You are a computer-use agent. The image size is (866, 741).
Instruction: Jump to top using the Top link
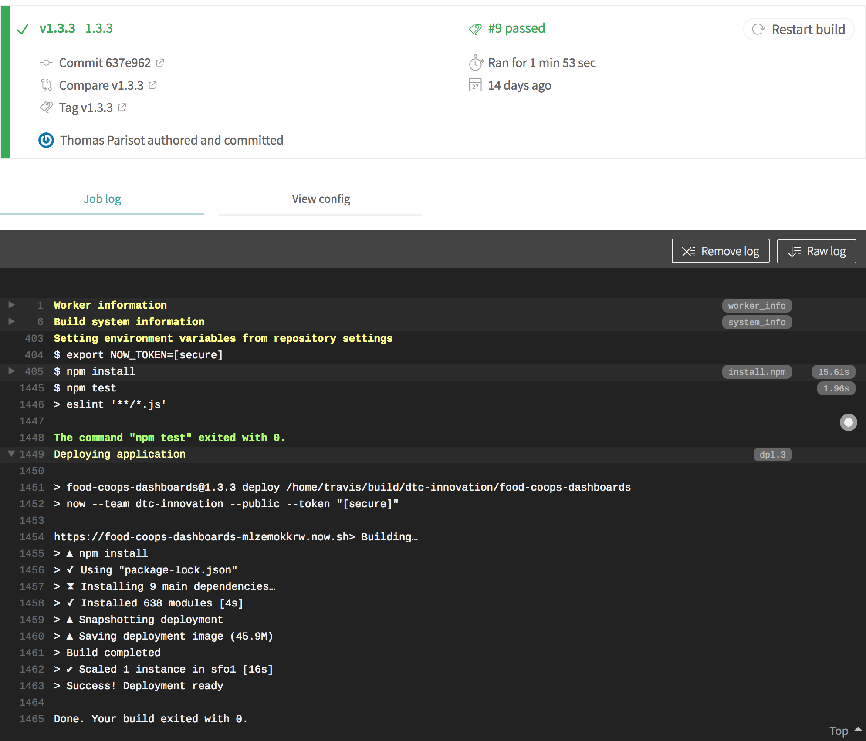coord(839,731)
